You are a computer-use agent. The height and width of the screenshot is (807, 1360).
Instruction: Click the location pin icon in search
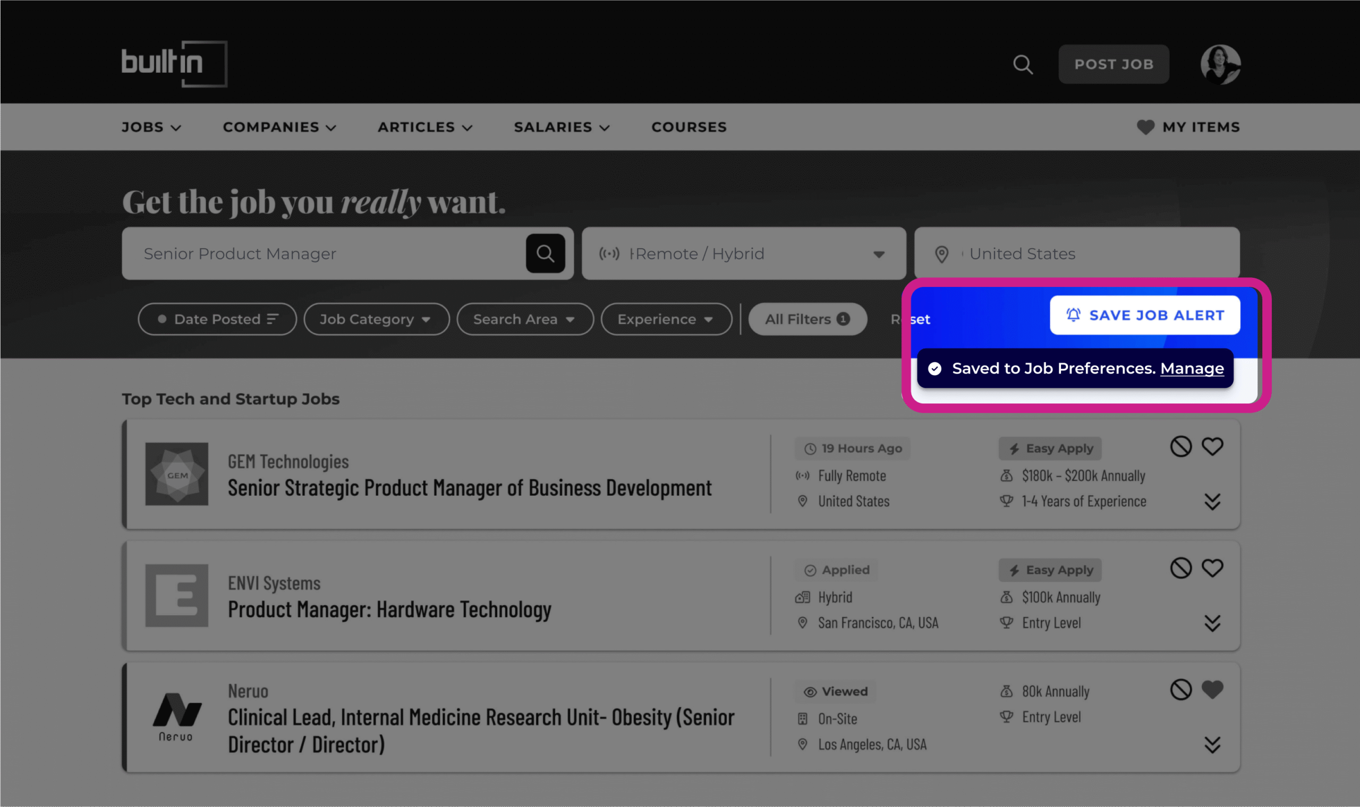coord(941,254)
